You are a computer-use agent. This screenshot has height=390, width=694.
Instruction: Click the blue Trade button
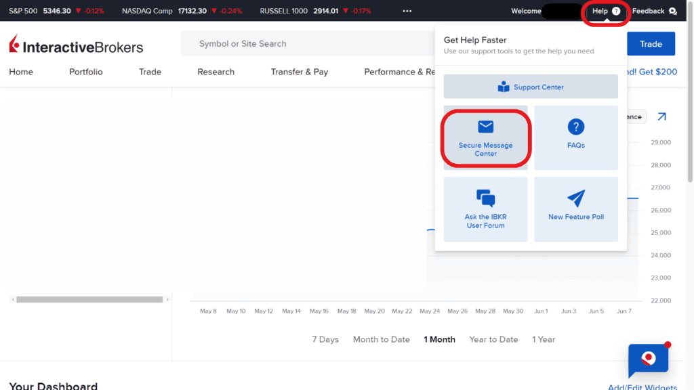coord(651,43)
